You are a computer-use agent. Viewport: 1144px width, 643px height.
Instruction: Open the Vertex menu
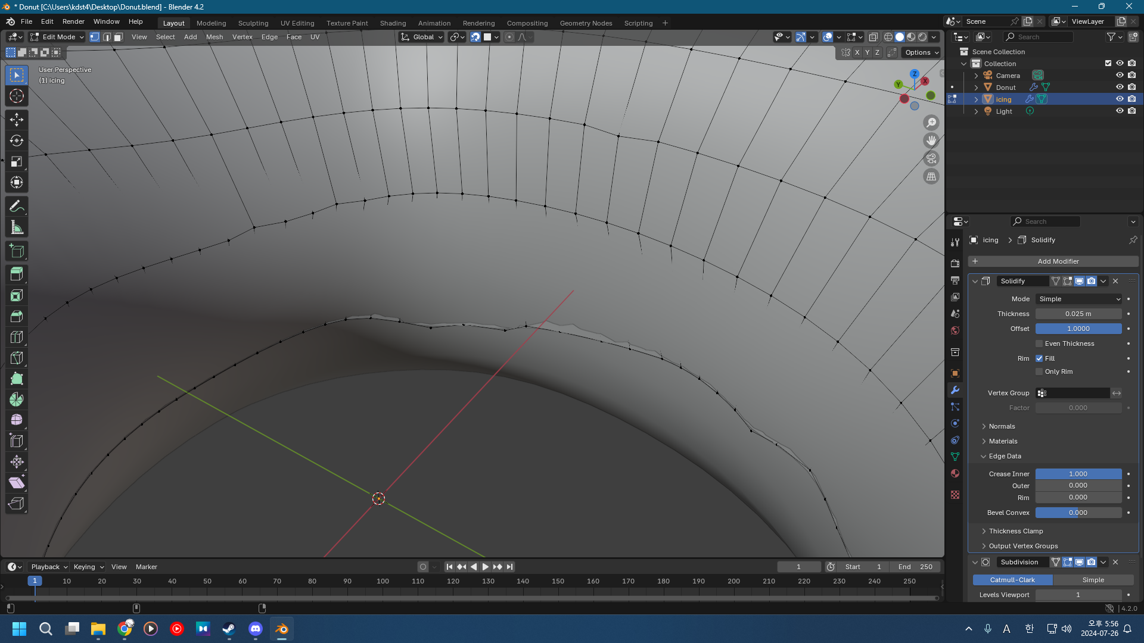point(242,37)
